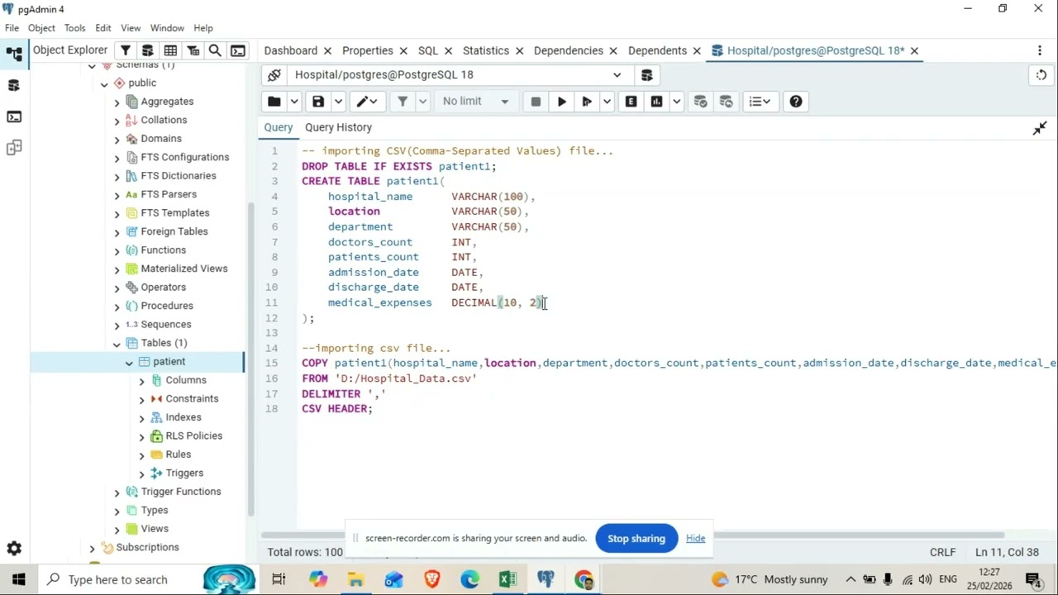
Task: Click the new connection database icon
Action: (646, 75)
